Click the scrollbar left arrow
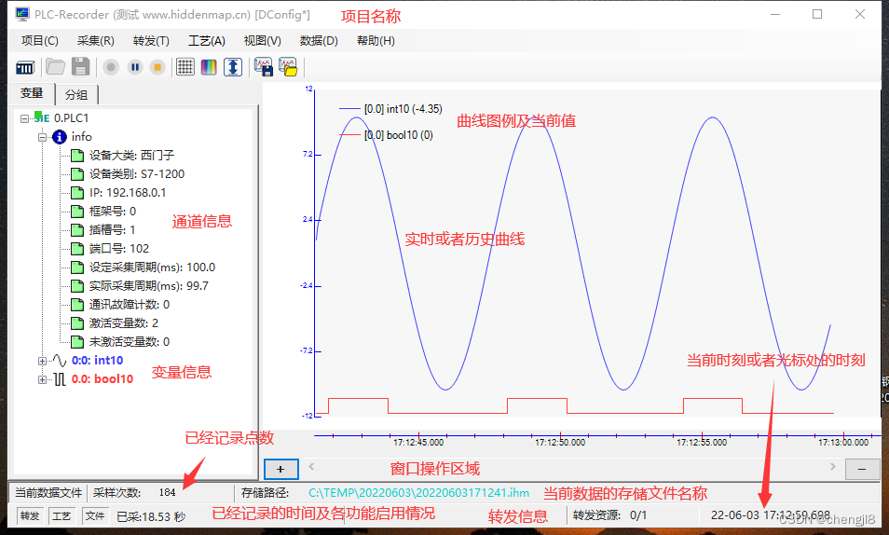The image size is (889, 535). (x=311, y=466)
